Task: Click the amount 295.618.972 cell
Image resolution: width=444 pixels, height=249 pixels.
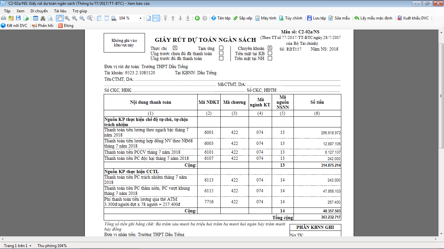Action: point(317,133)
